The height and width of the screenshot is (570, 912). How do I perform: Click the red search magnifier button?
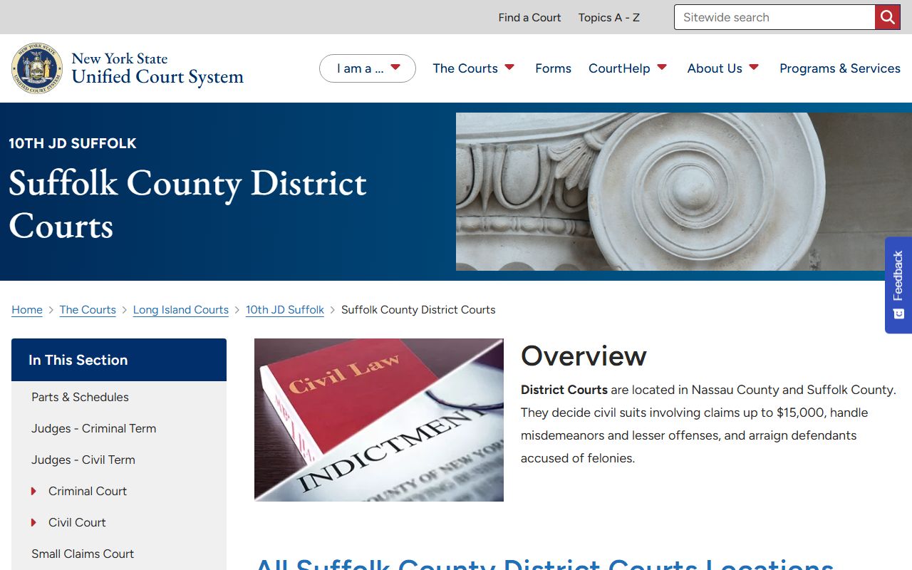pos(887,17)
